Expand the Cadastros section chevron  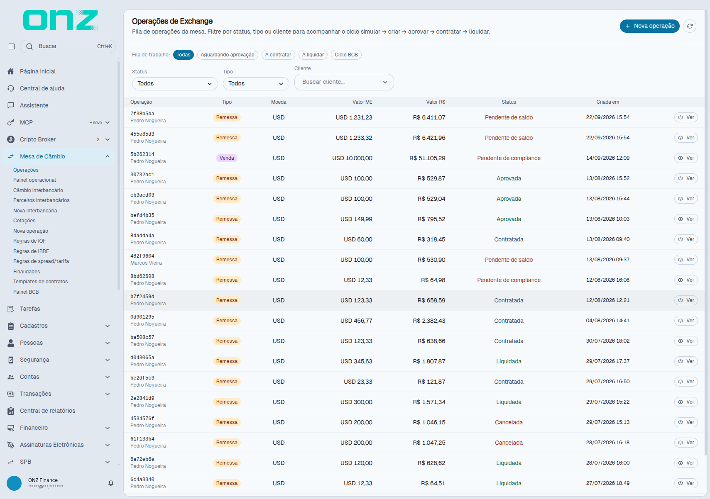[108, 326]
